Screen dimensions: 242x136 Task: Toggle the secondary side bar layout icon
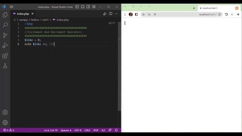pos(88,7)
